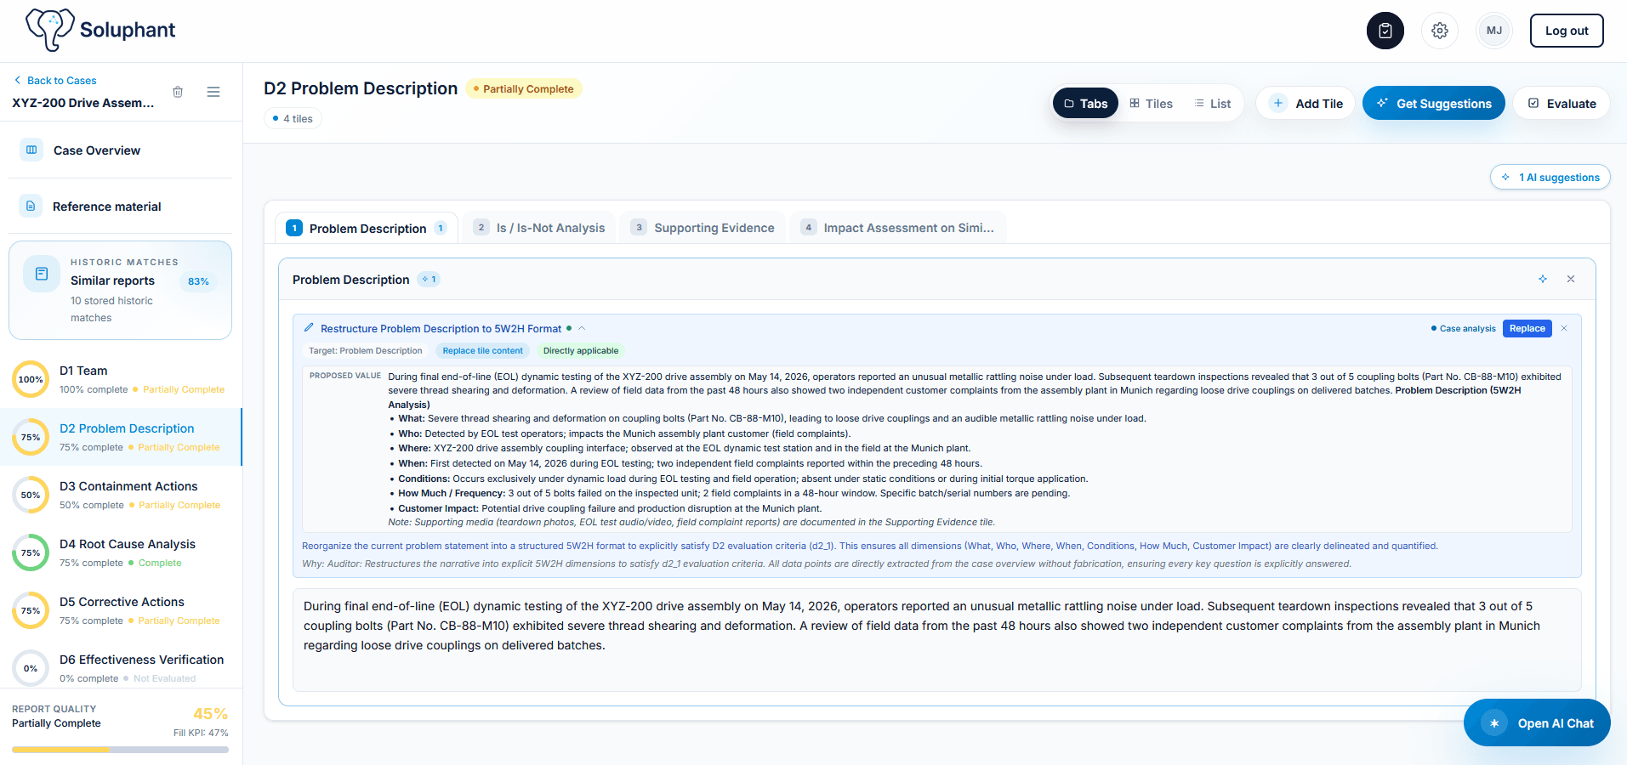1627x765 pixels.
Task: Click the report quality progress bar
Action: coord(120,750)
